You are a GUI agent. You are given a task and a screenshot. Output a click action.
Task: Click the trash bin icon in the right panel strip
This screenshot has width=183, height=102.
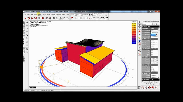(139, 47)
